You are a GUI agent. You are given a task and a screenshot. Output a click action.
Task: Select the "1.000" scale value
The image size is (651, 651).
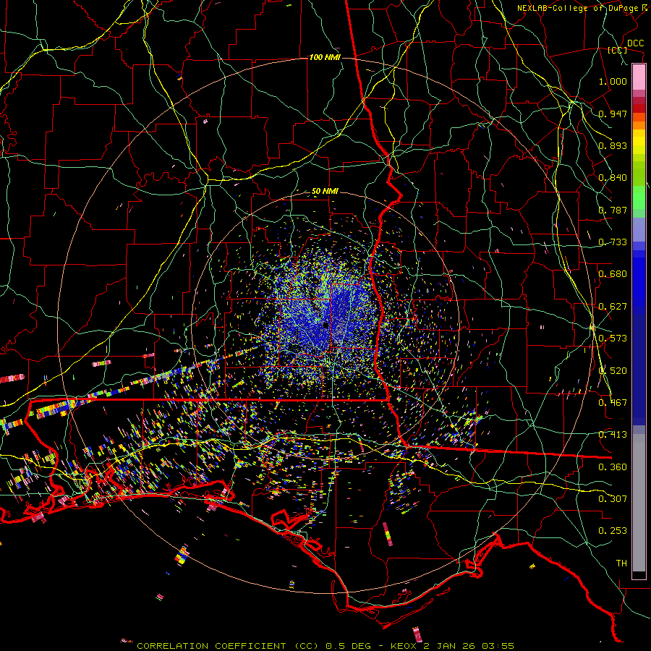(x=613, y=81)
